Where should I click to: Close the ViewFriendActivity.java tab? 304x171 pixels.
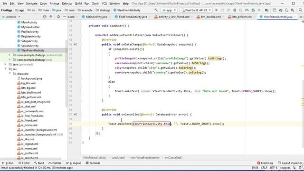pyautogui.click(x=295, y=17)
